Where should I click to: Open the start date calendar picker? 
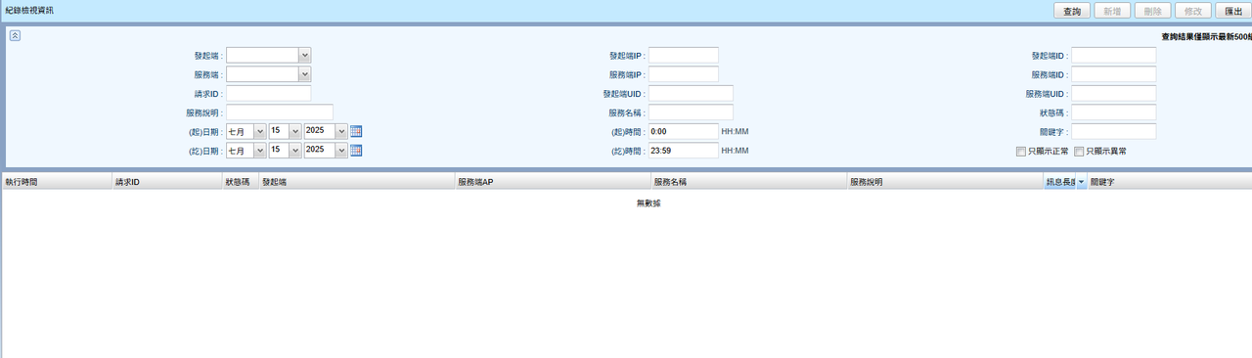pos(356,131)
